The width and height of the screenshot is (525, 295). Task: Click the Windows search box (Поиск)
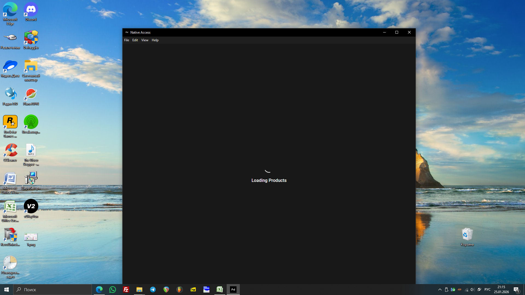(52, 290)
